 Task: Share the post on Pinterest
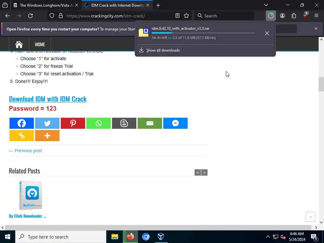73,123
